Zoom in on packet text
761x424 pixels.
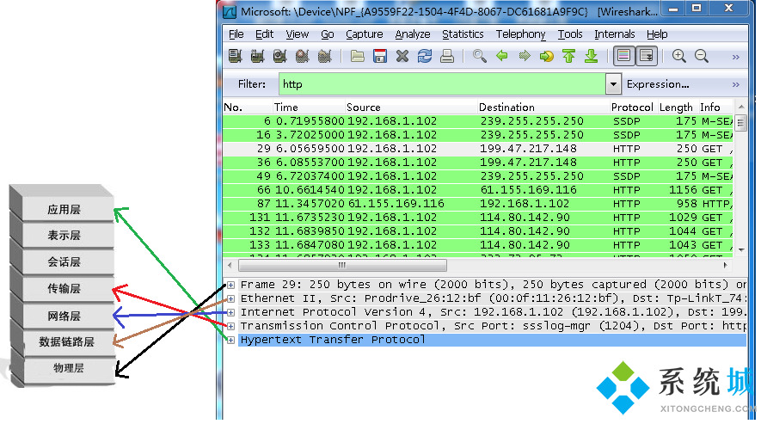(679, 57)
